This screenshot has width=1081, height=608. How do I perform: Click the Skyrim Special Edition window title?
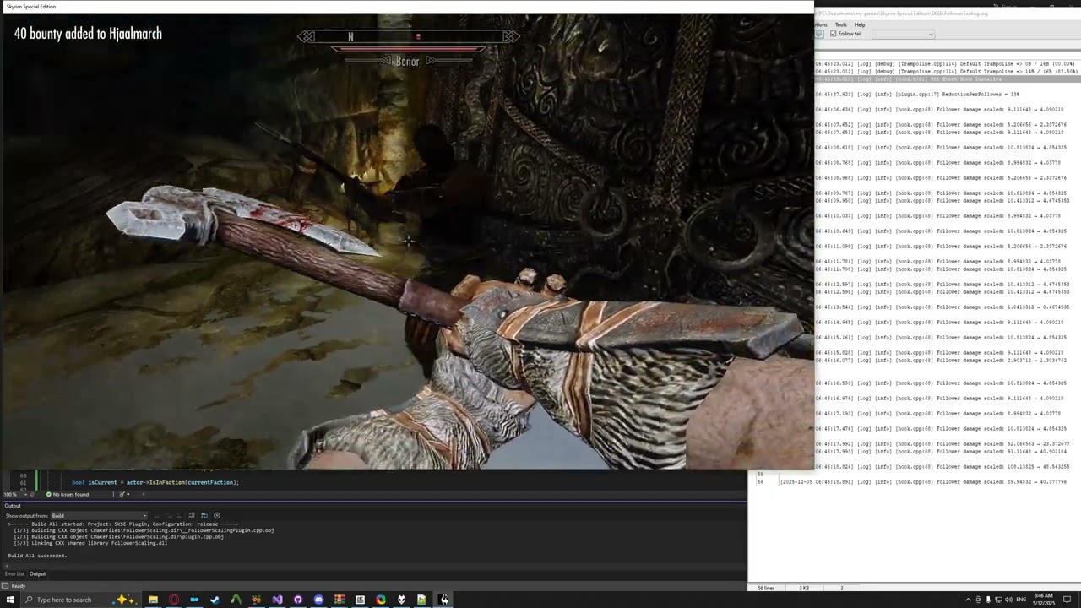click(30, 7)
